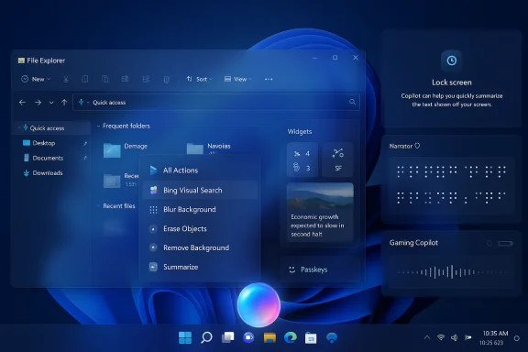Open the Economic growth news card

pos(320,213)
